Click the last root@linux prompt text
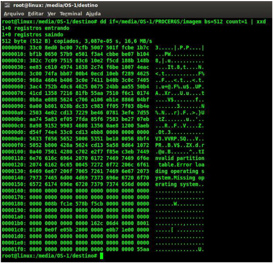This screenshot has height=263, width=273. (49, 256)
